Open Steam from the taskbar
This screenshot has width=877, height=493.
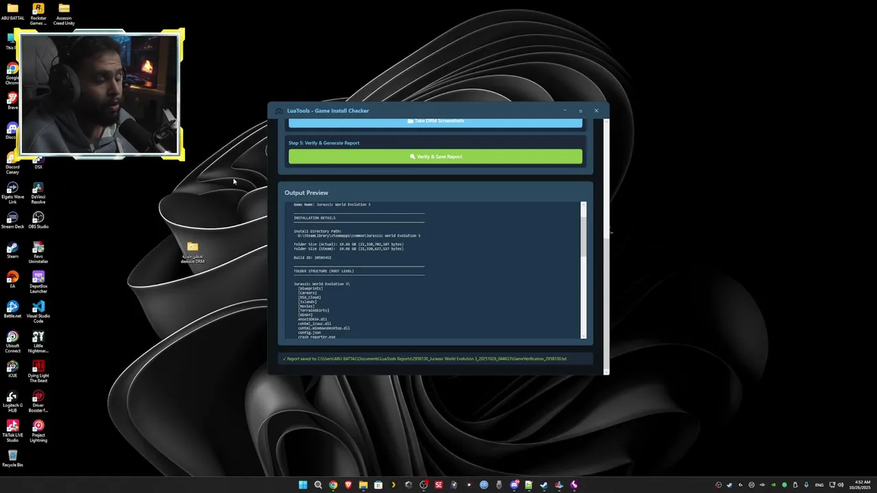tap(544, 485)
